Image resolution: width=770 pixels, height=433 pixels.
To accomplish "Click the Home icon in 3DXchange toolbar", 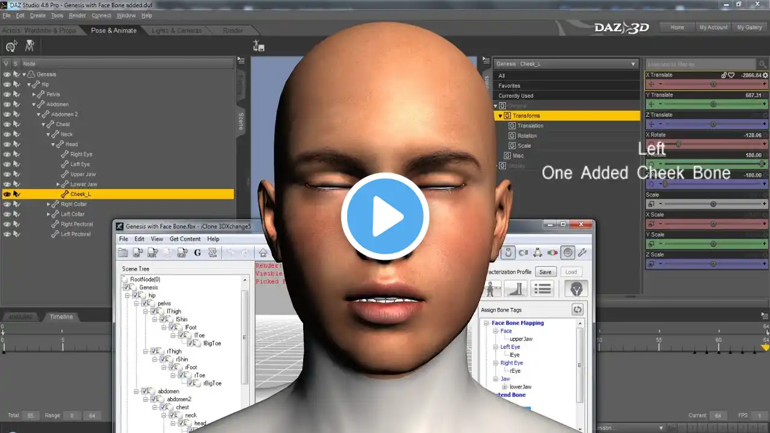I will pyautogui.click(x=262, y=253).
